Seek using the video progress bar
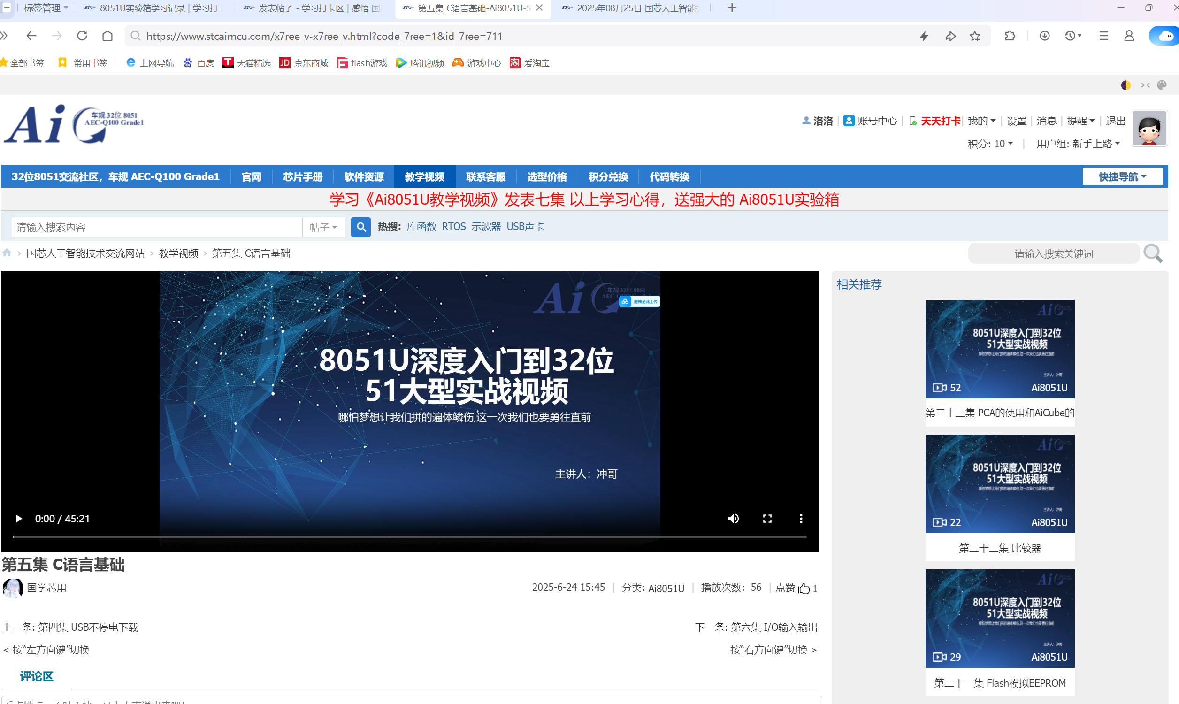Screen dimensions: 1179x704 point(409,536)
